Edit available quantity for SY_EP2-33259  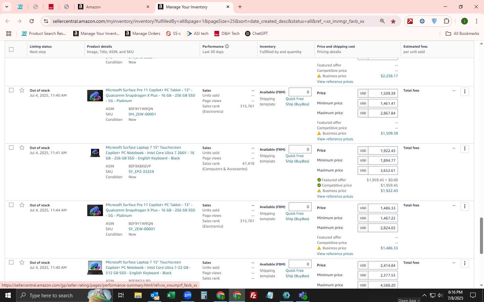(300, 149)
